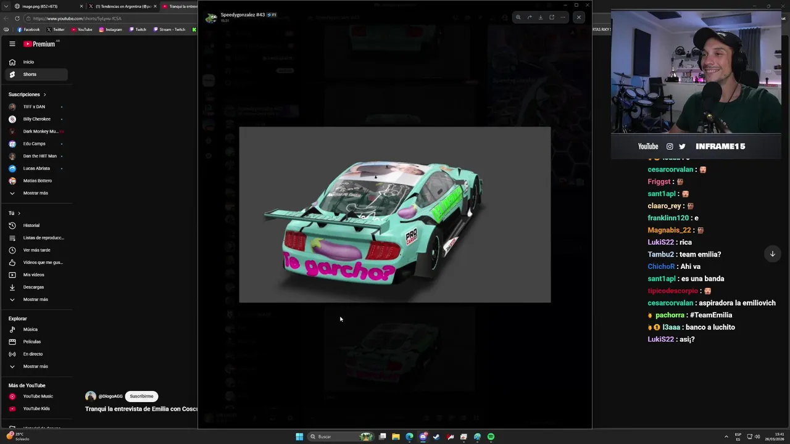
Task: Open the TIFF x DAN channel subscription
Action: tap(36, 107)
